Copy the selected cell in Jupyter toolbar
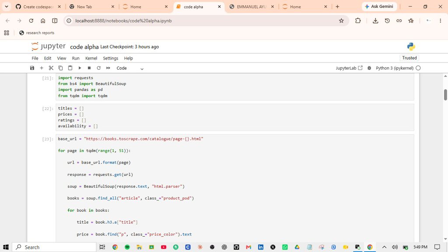The image size is (448, 252). tap(60, 68)
